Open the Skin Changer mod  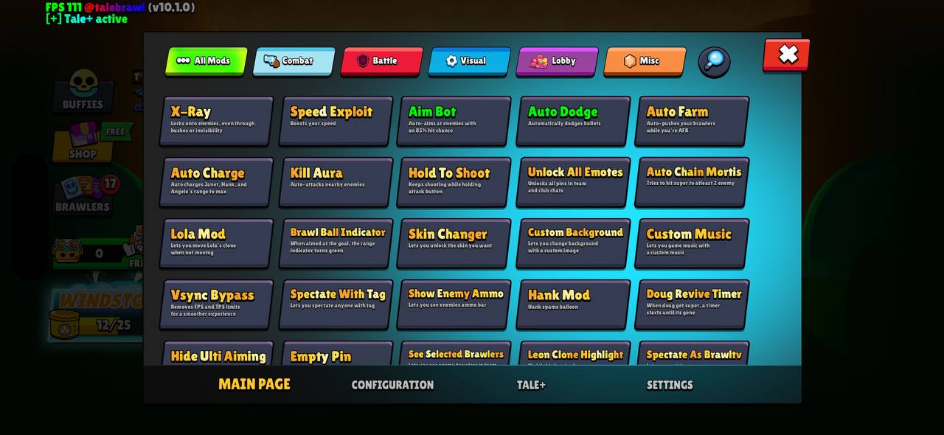[454, 243]
